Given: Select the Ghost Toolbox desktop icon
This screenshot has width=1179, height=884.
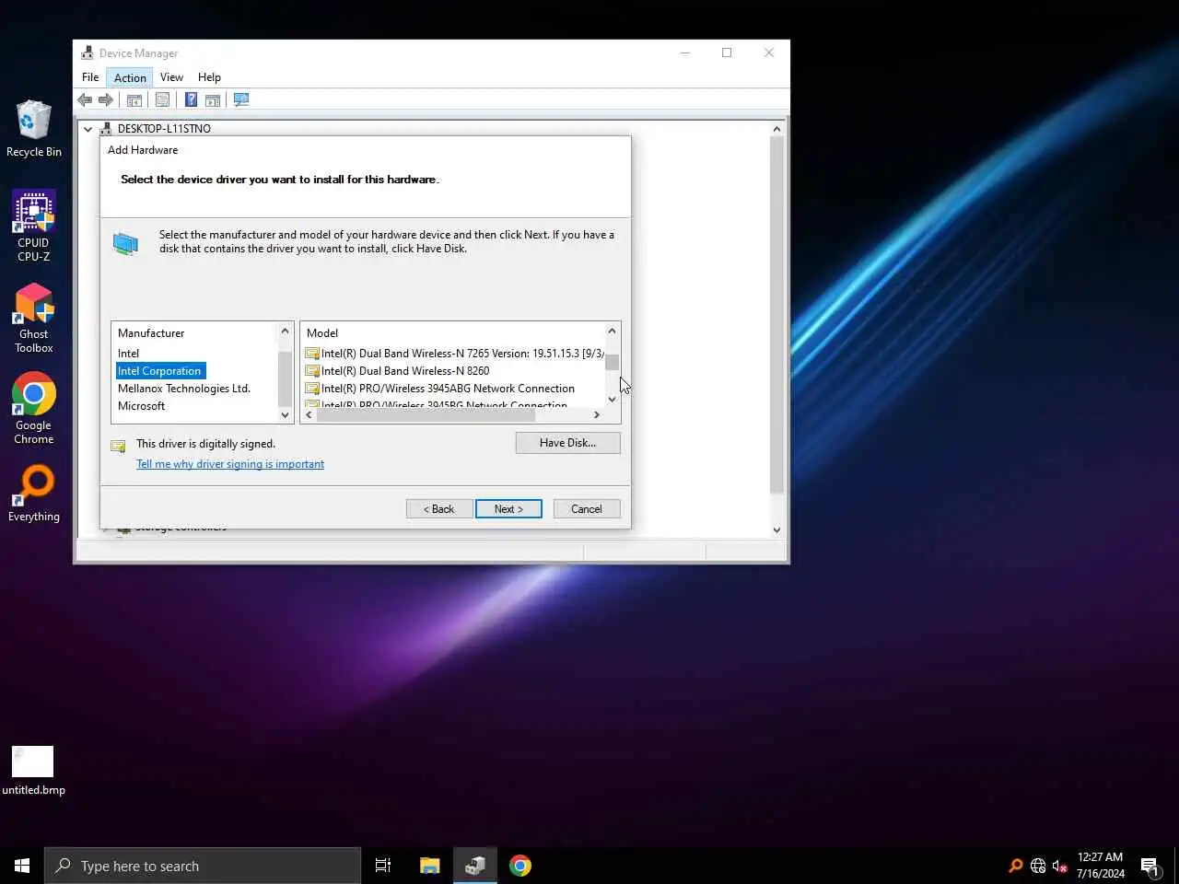Looking at the screenshot, I should pyautogui.click(x=34, y=318).
